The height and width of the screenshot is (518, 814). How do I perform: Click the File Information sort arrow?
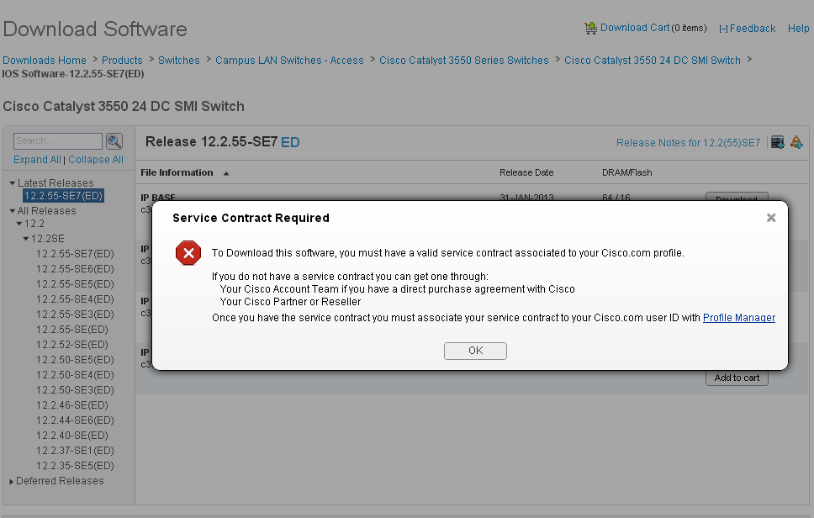[x=226, y=173]
